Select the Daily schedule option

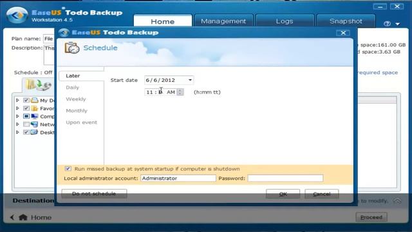tap(73, 88)
